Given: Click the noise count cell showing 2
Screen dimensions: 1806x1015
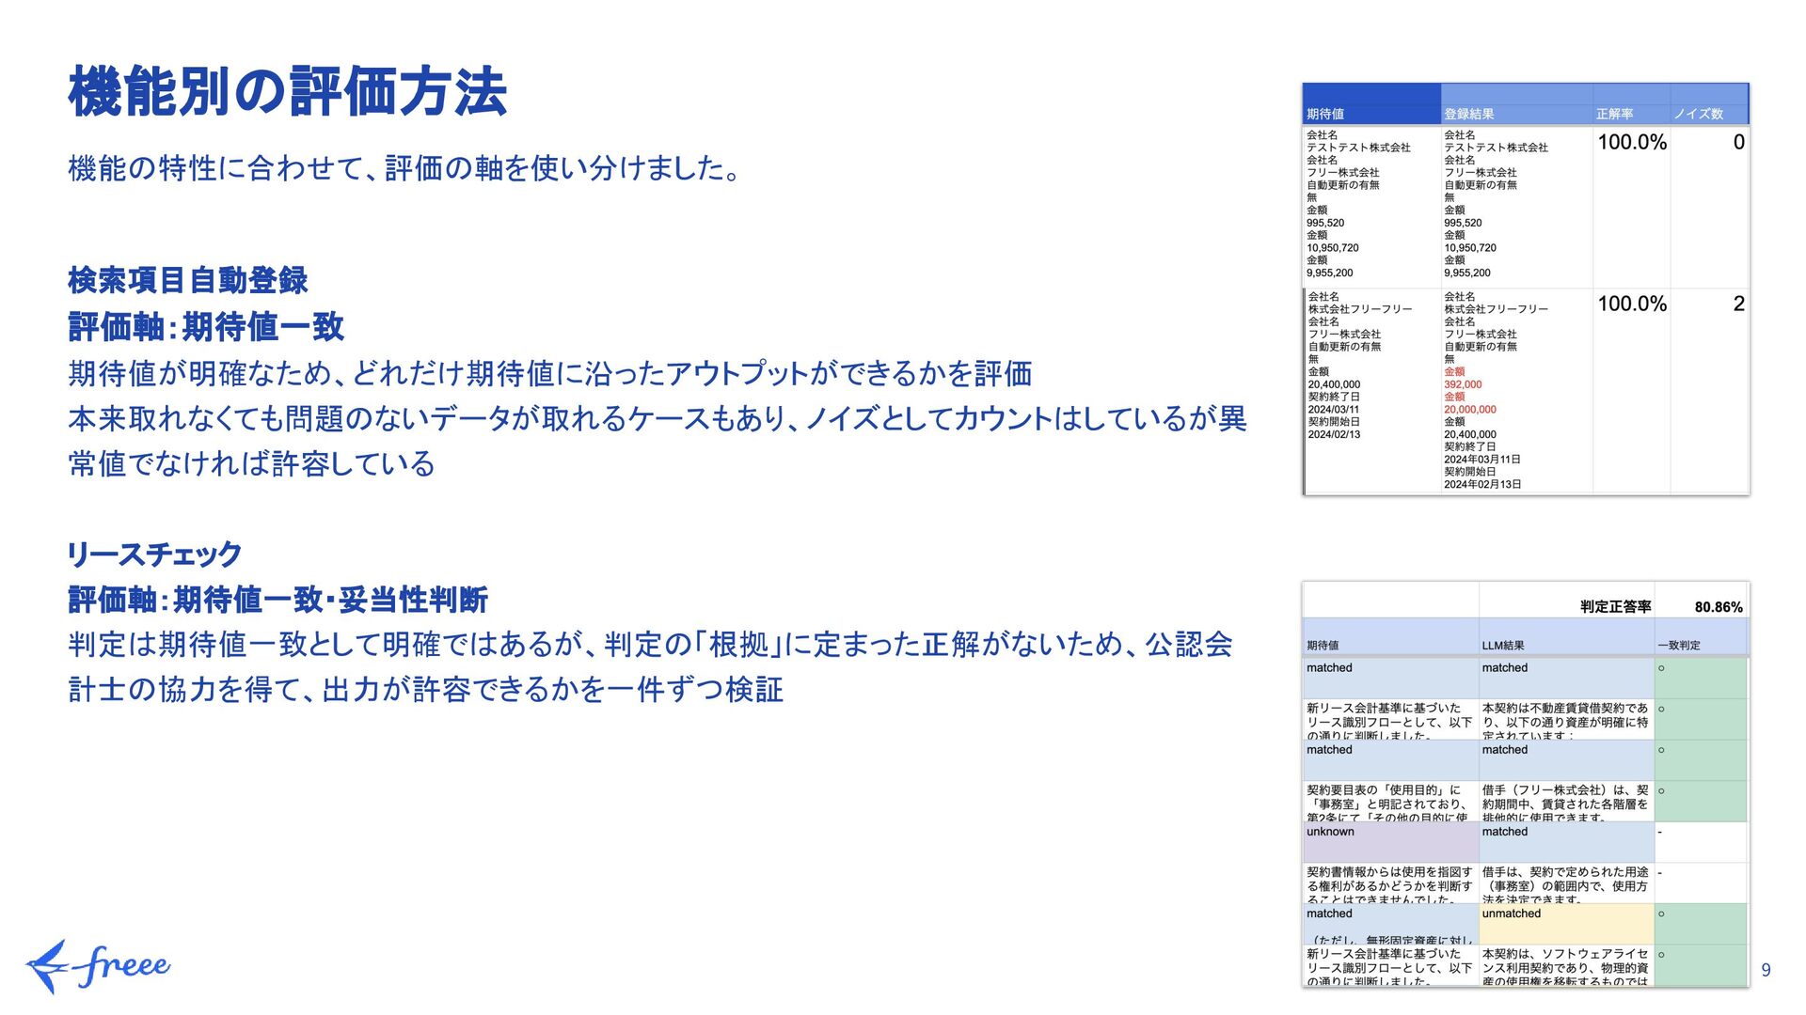Looking at the screenshot, I should click(1738, 304).
